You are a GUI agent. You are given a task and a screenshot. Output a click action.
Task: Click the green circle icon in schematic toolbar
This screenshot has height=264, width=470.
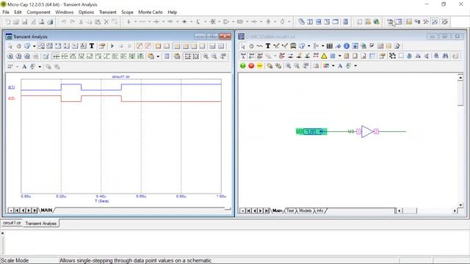click(243, 66)
